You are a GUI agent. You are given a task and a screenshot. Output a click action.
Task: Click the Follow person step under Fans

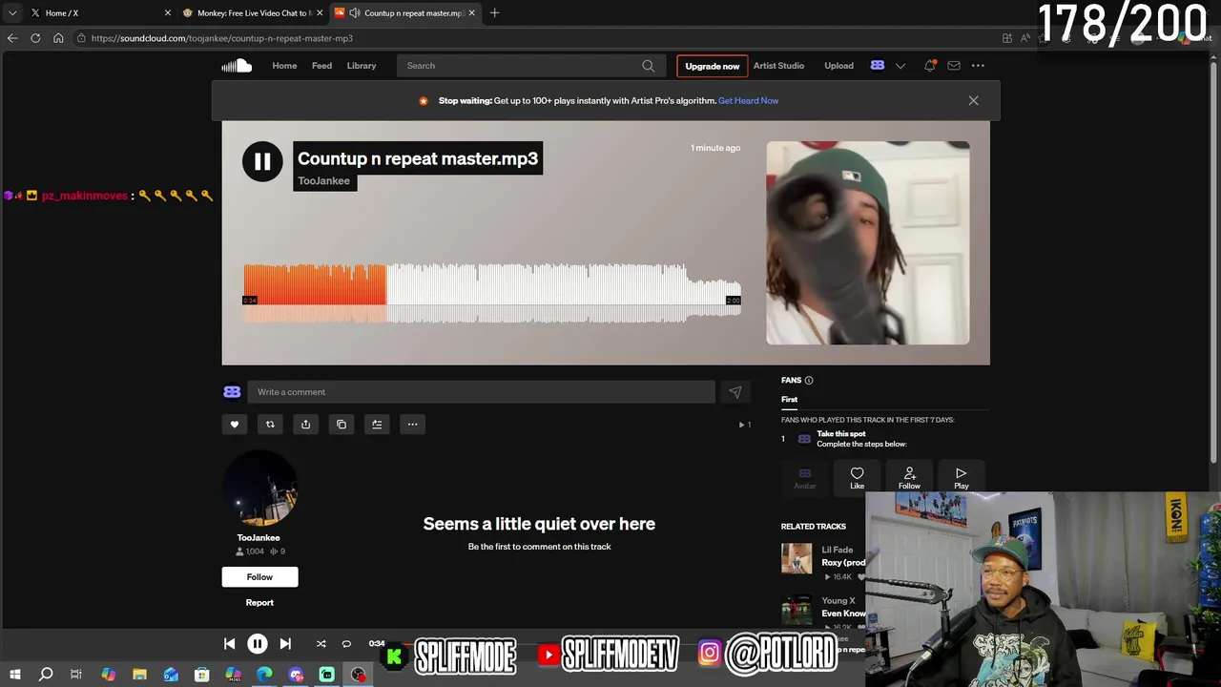909,478
